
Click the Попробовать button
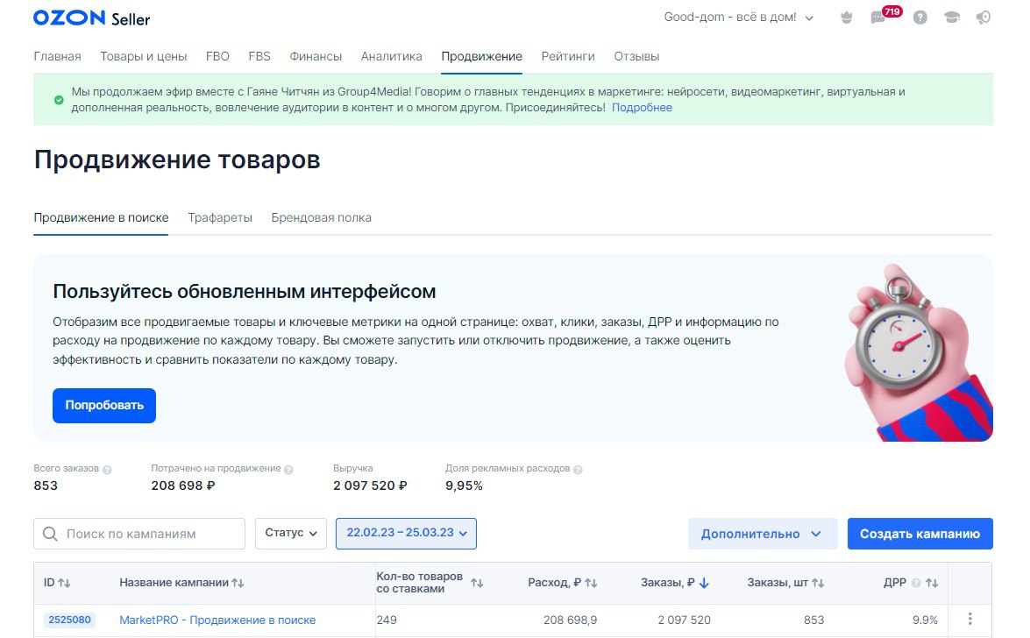pos(103,406)
